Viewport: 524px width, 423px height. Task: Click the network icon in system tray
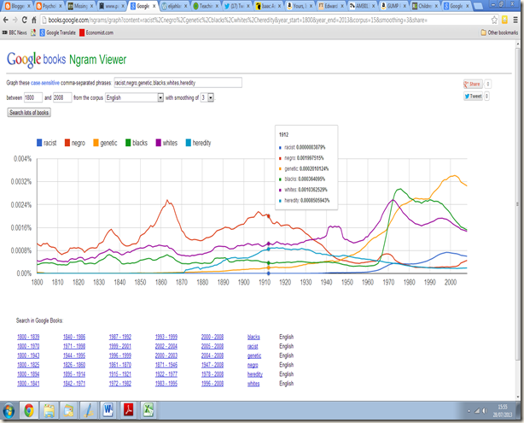pos(477,411)
